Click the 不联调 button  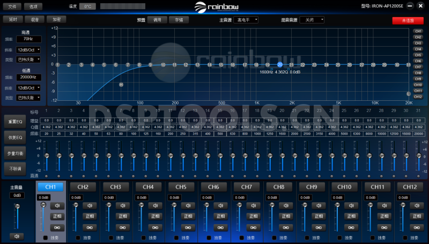[x=15, y=169]
